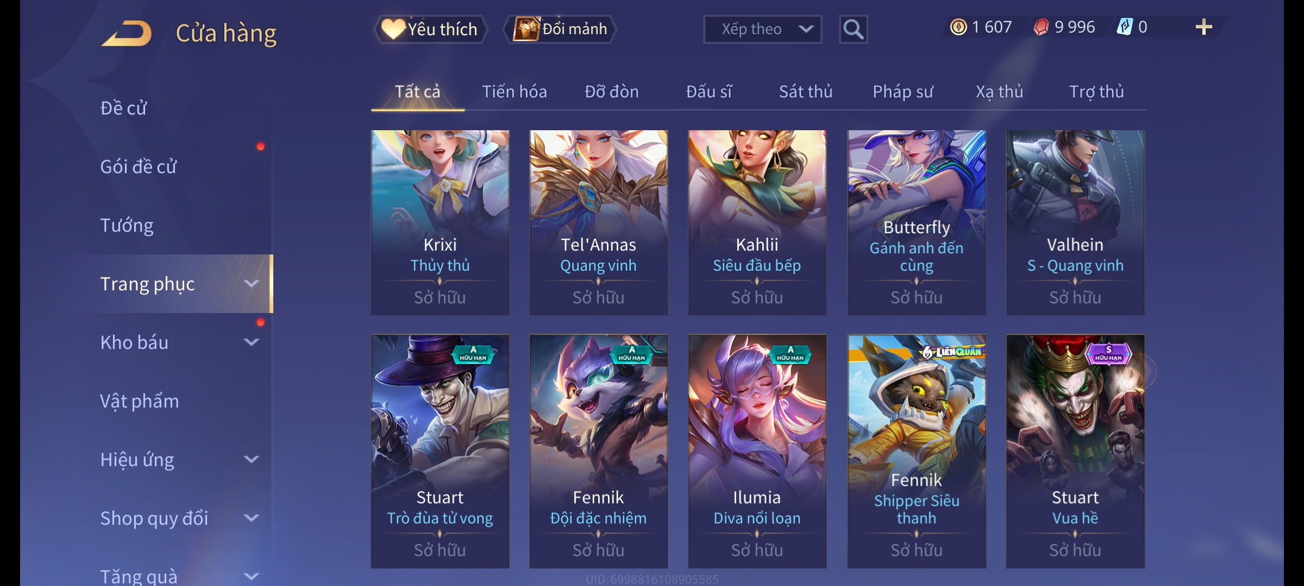Viewport: 1304px width, 586px height.
Task: Open Butterfly Gánh anh đến cùng card
Action: [x=917, y=222]
